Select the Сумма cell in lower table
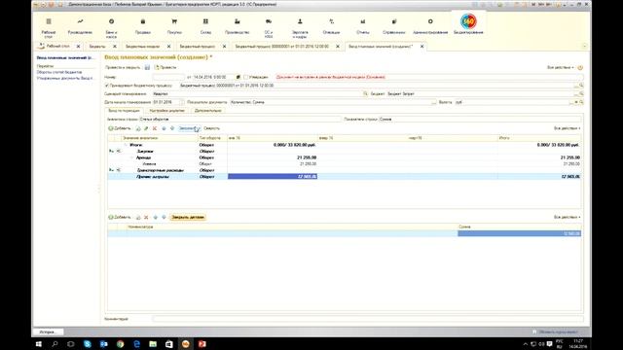 [x=519, y=233]
